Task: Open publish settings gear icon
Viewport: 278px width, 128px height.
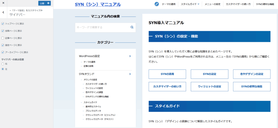Action: (48, 3)
